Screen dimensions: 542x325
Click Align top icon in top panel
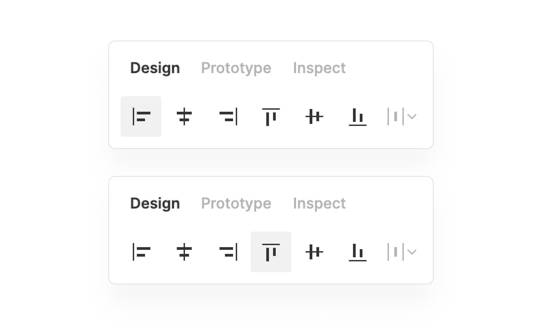[271, 116]
